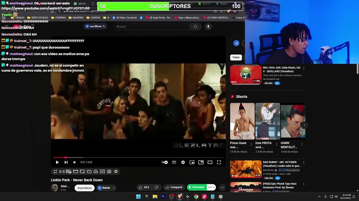
Task: Open REDES SOCIALES bookmarks folder
Action: pyautogui.click(x=38, y=18)
